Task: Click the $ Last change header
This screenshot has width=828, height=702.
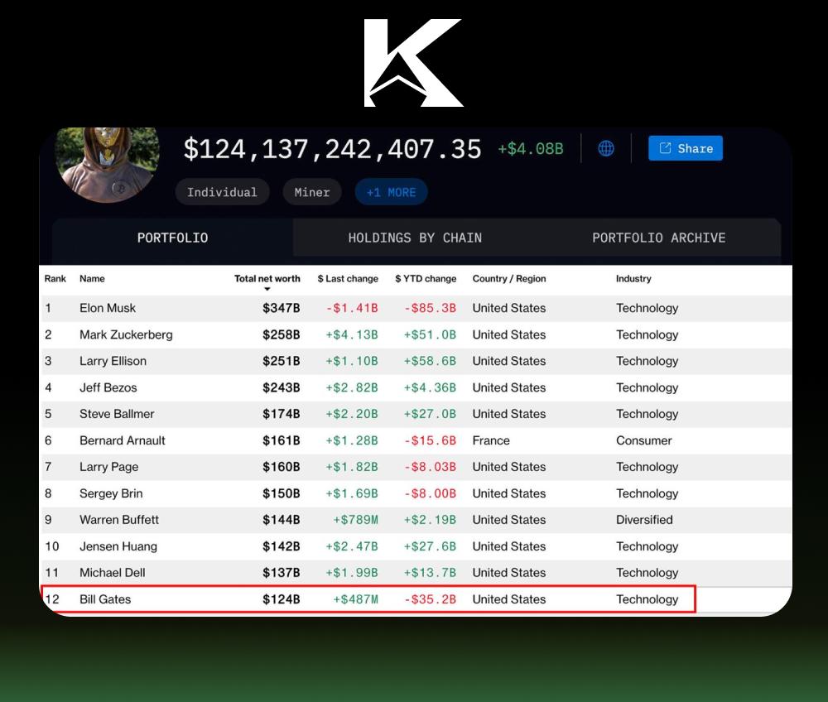Action: (348, 279)
